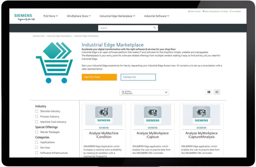The image size is (256, 167).
Task: Expand the Industrial Software menu
Action: 156,16
